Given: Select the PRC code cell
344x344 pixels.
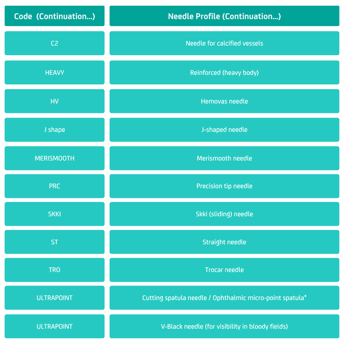Looking at the screenshot, I should [54, 186].
